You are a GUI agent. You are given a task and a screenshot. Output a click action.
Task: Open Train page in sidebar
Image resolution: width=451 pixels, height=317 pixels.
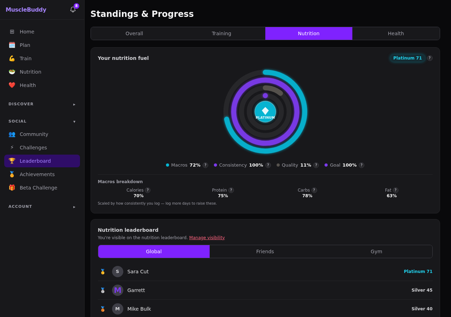click(x=42, y=58)
